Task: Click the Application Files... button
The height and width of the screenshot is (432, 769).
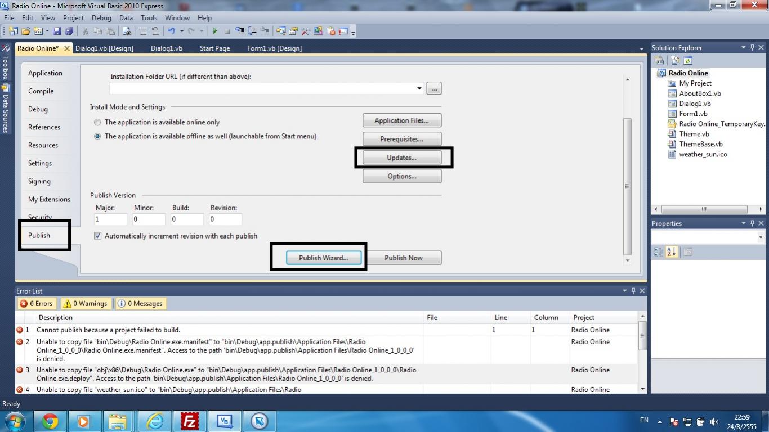Action: pyautogui.click(x=401, y=120)
